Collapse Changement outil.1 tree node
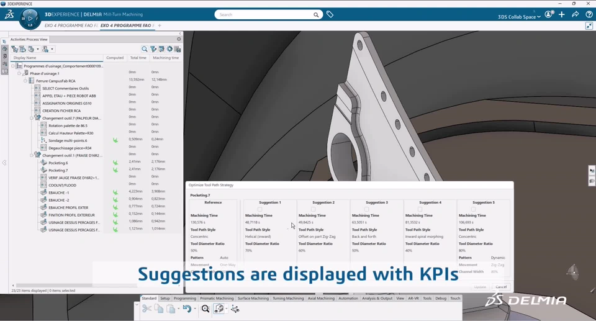This screenshot has width=596, height=321. click(32, 156)
